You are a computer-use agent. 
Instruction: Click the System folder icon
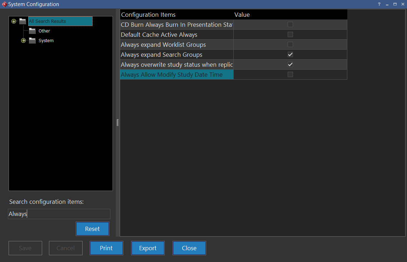click(33, 41)
